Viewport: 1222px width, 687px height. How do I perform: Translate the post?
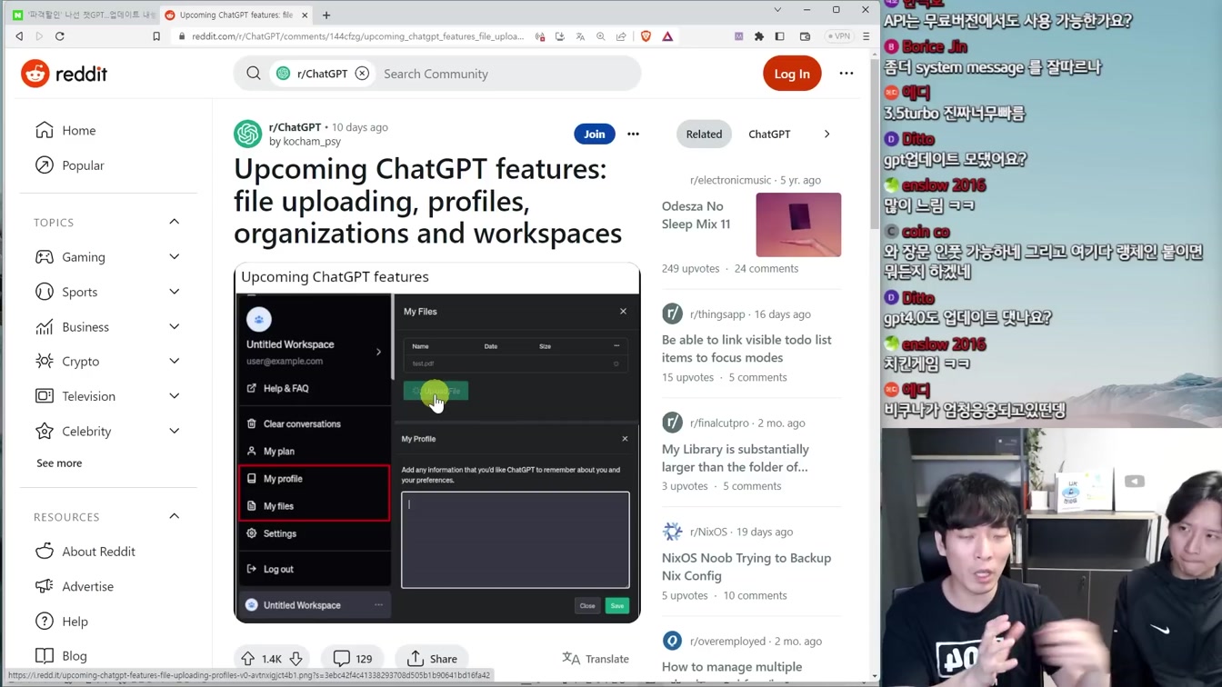click(596, 659)
